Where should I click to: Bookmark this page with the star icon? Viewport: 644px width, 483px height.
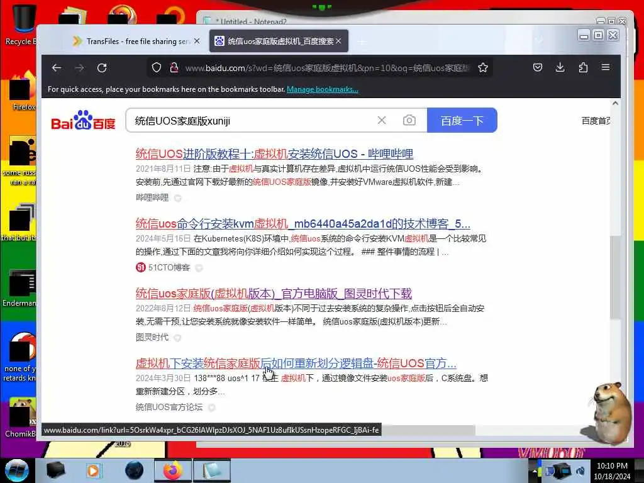click(x=483, y=68)
